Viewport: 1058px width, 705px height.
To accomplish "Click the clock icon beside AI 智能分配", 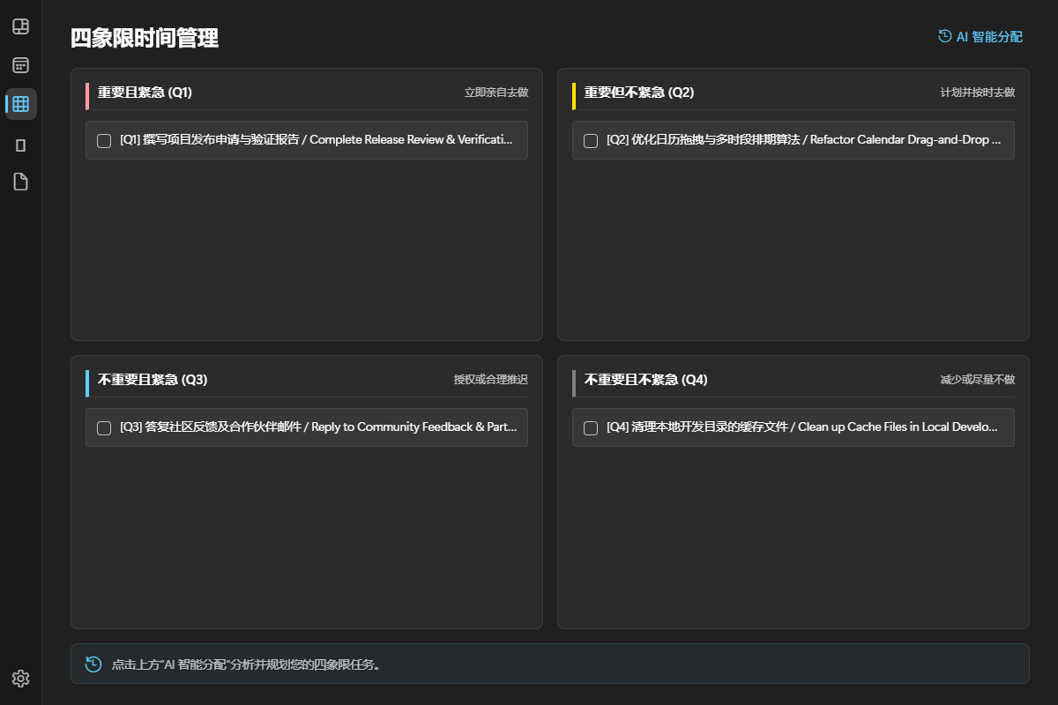I will coord(945,36).
